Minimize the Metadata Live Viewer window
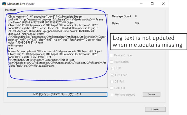 coord(141,4)
